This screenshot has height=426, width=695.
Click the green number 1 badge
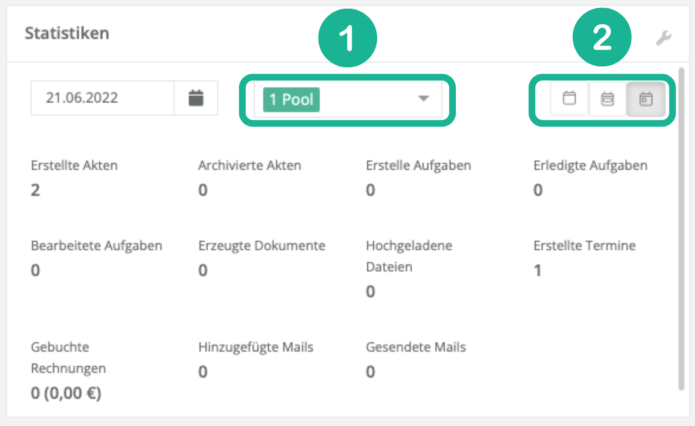[x=347, y=38]
